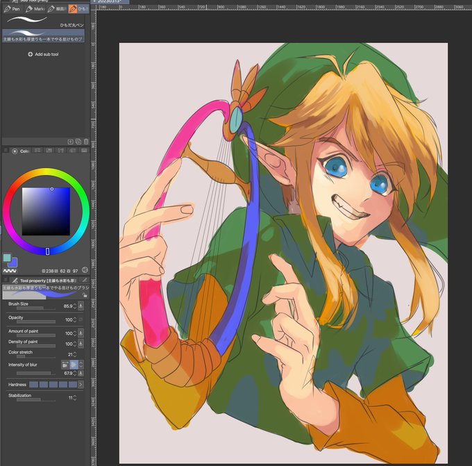Step the Stabilization value 11

click(x=75, y=398)
